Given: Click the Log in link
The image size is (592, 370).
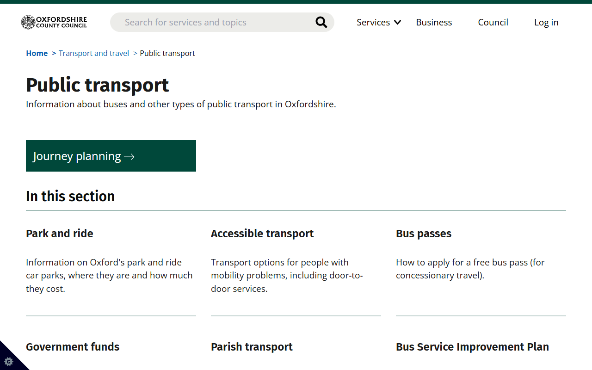Looking at the screenshot, I should (546, 22).
